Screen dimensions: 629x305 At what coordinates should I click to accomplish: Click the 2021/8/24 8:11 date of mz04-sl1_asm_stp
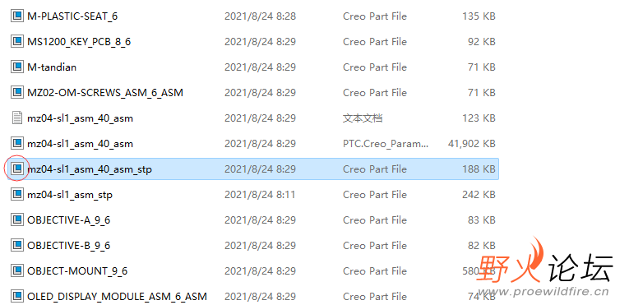click(x=260, y=195)
